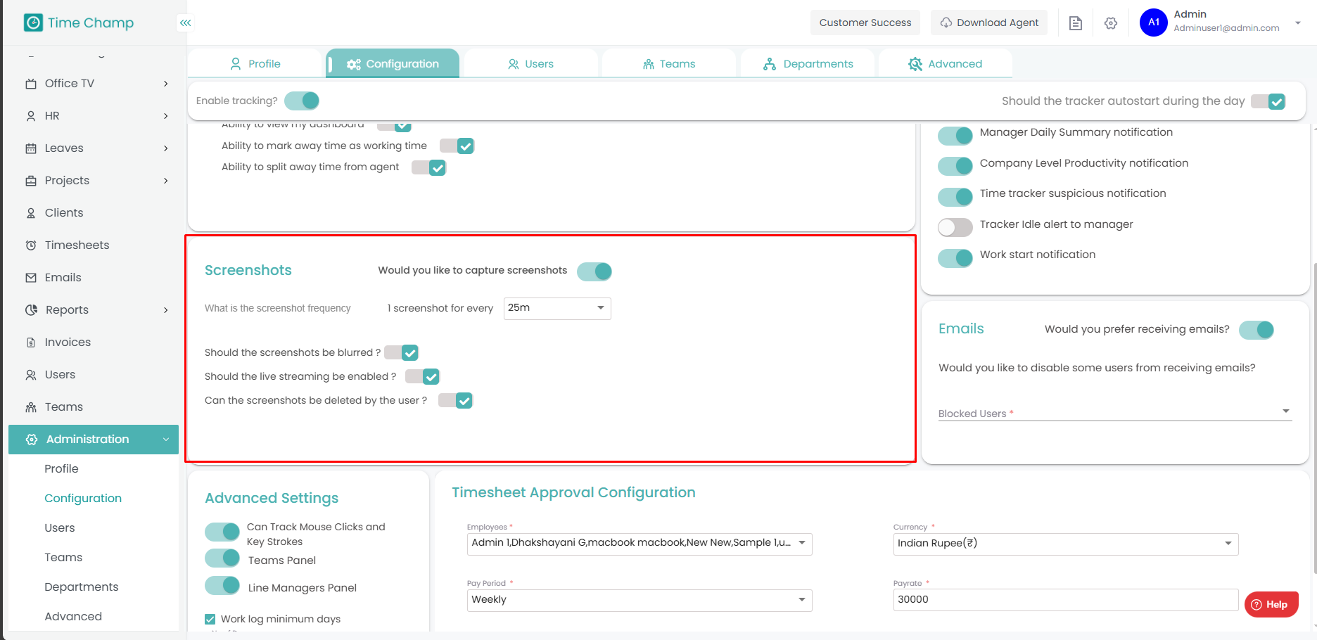Image resolution: width=1317 pixels, height=640 pixels.
Task: Click the Administration gear icon
Action: tap(32, 440)
